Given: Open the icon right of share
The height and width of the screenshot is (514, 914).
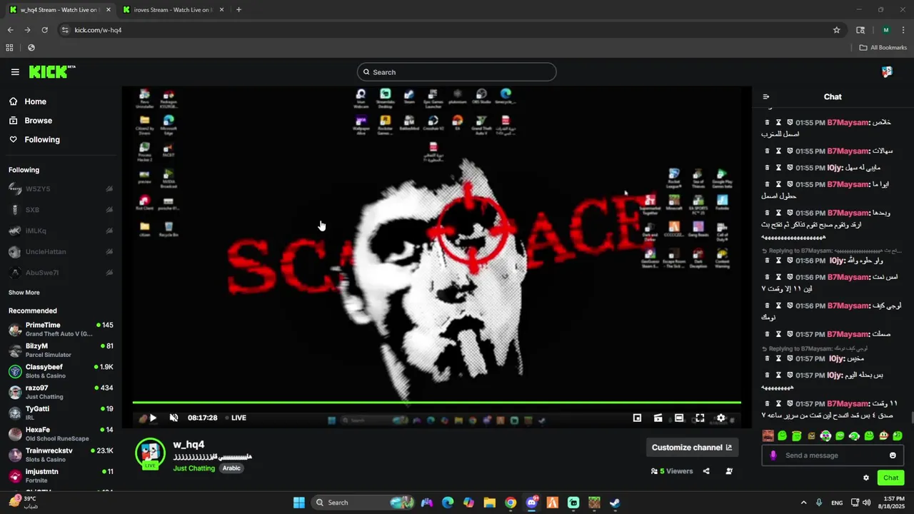Looking at the screenshot, I should [x=729, y=471].
